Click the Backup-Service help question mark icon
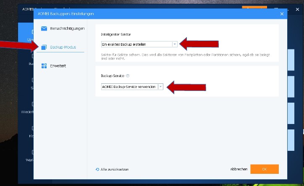The height and width of the screenshot is (186, 304). click(128, 76)
